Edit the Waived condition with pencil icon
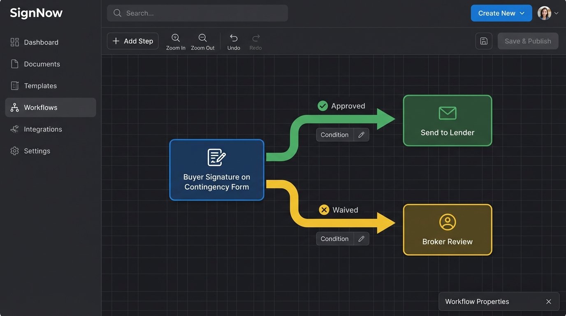Screen dimensions: 566x316 [x=361, y=239]
